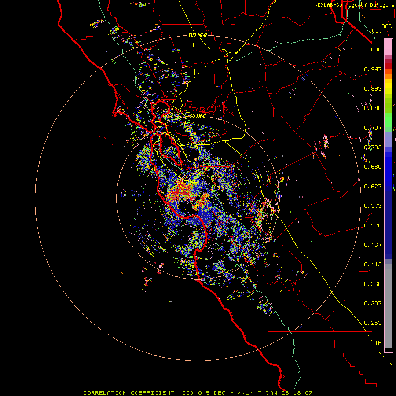The height and width of the screenshot is (396, 396).
Task: Click the 0.733 scale value
Action: tap(373, 147)
